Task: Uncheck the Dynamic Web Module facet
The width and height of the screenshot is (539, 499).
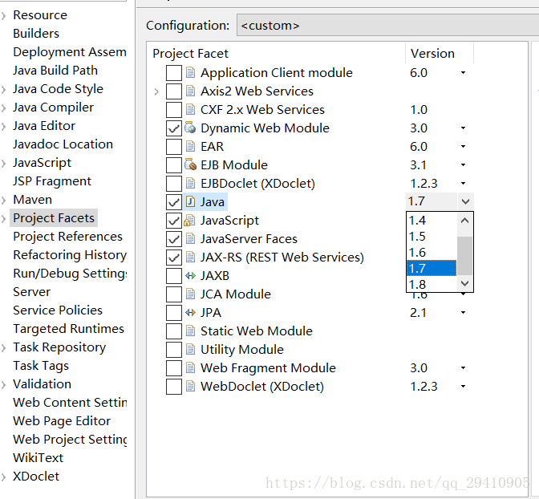Action: [174, 128]
